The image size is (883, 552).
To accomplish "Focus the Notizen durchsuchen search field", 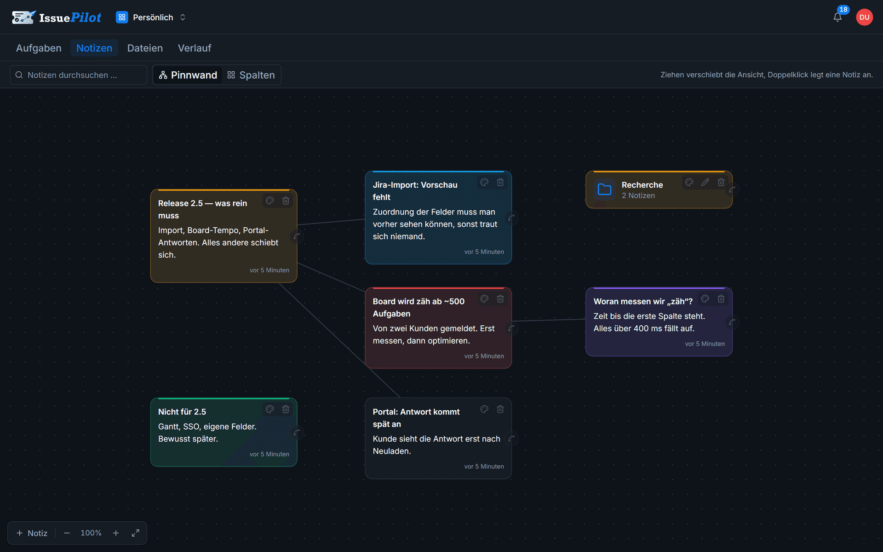I will 78,75.
